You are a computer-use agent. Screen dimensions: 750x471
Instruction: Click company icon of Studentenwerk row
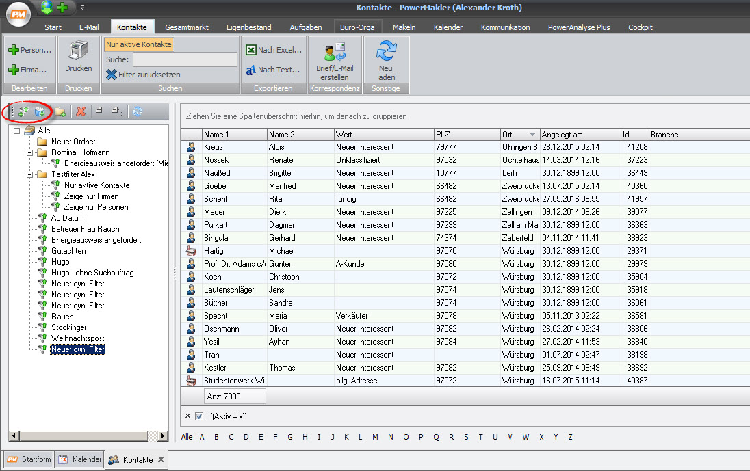coord(191,381)
